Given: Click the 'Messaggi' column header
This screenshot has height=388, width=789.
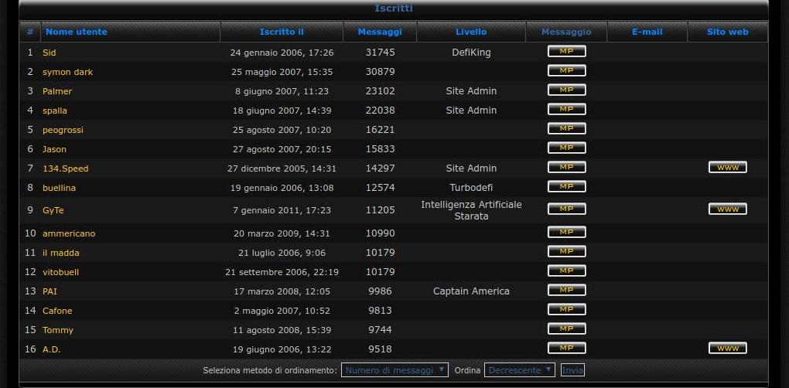Looking at the screenshot, I should tap(380, 32).
